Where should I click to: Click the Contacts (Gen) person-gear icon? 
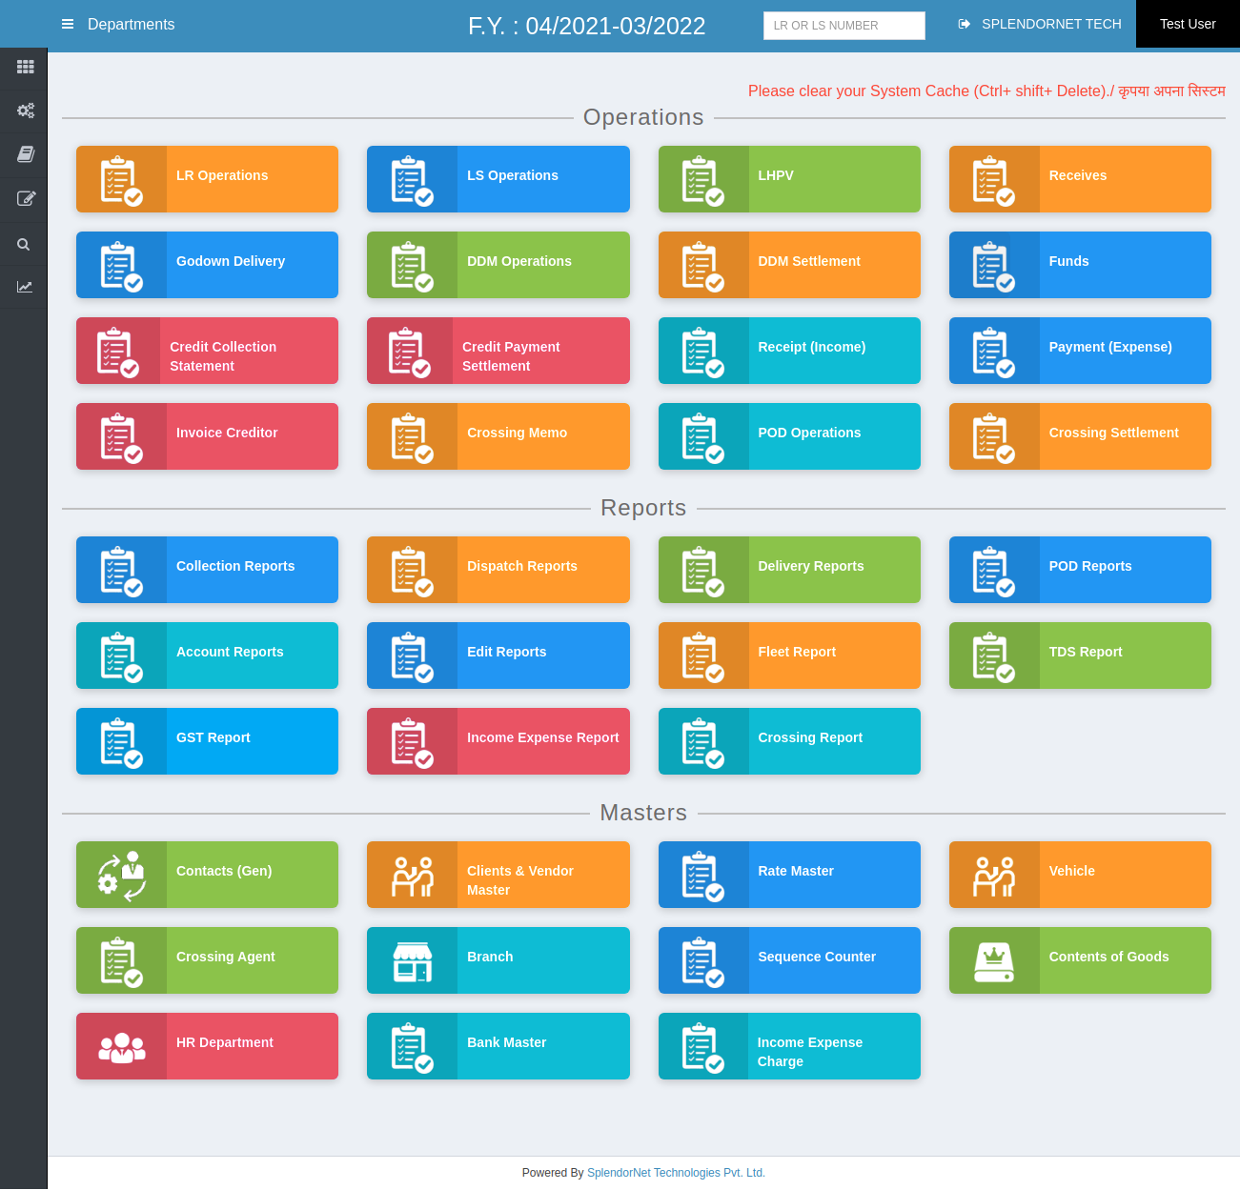click(121, 876)
